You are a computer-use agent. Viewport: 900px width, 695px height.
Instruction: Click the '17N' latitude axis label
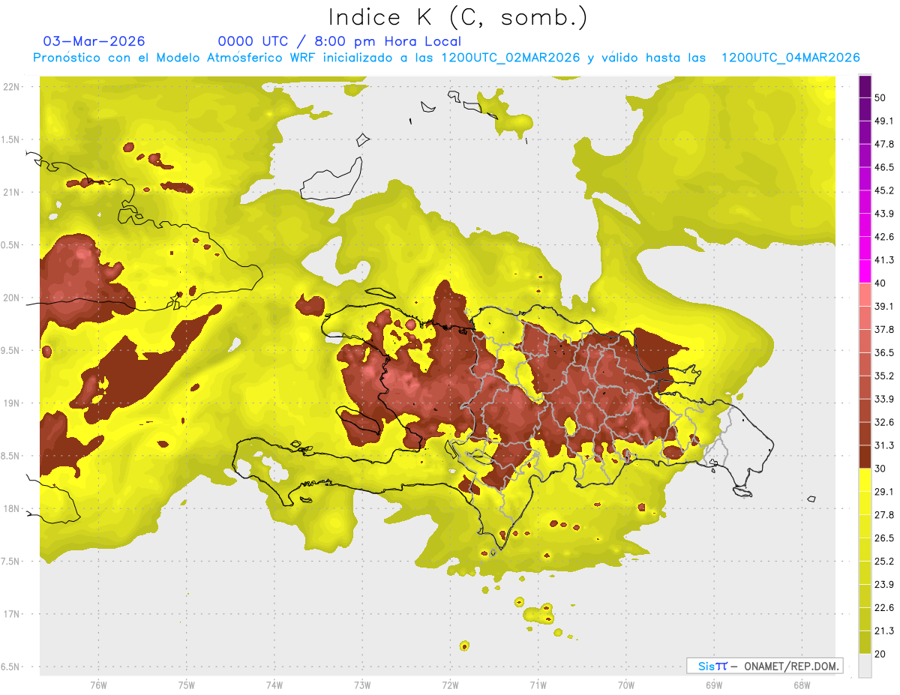[11, 614]
